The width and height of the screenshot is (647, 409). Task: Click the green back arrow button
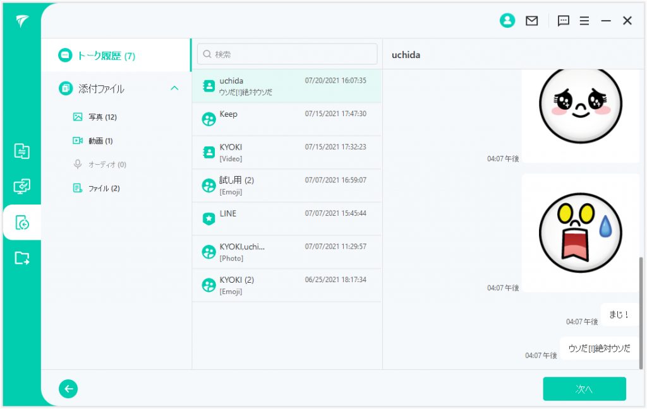click(68, 389)
